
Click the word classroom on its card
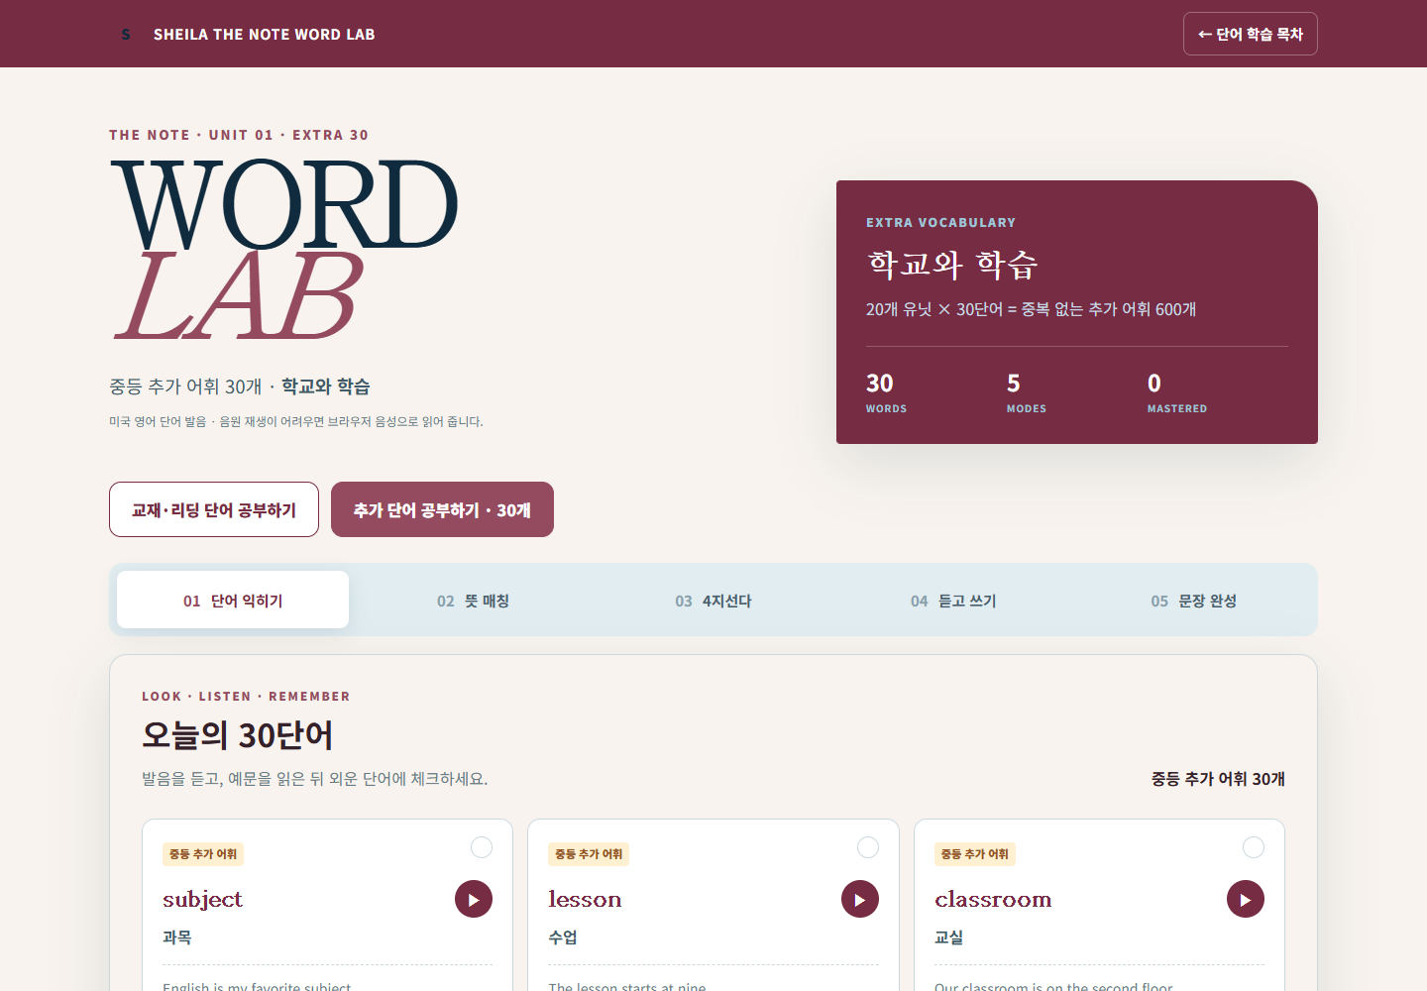(x=993, y=899)
